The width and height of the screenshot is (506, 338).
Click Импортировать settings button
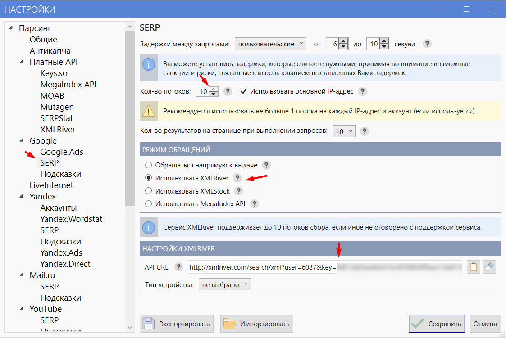coord(257,324)
